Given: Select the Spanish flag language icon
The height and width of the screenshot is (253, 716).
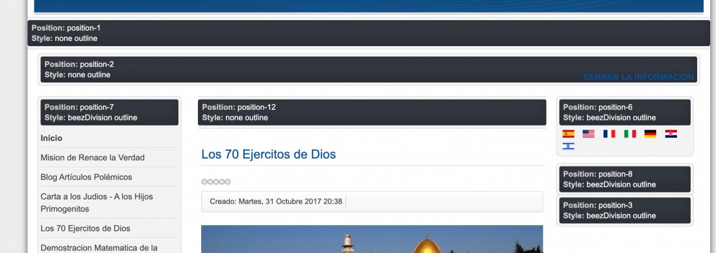Looking at the screenshot, I should coord(568,133).
